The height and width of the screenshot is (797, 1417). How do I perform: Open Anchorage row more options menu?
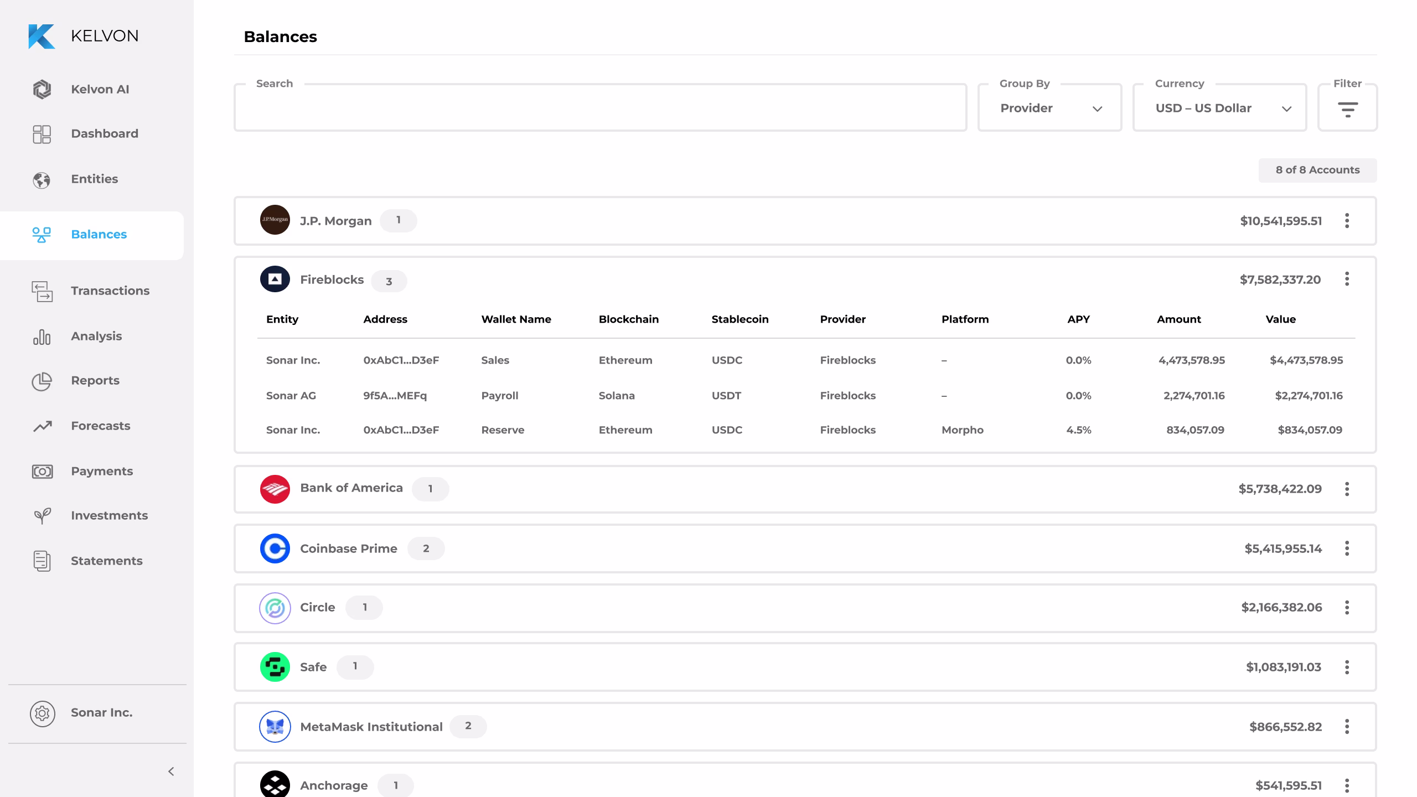1347,785
